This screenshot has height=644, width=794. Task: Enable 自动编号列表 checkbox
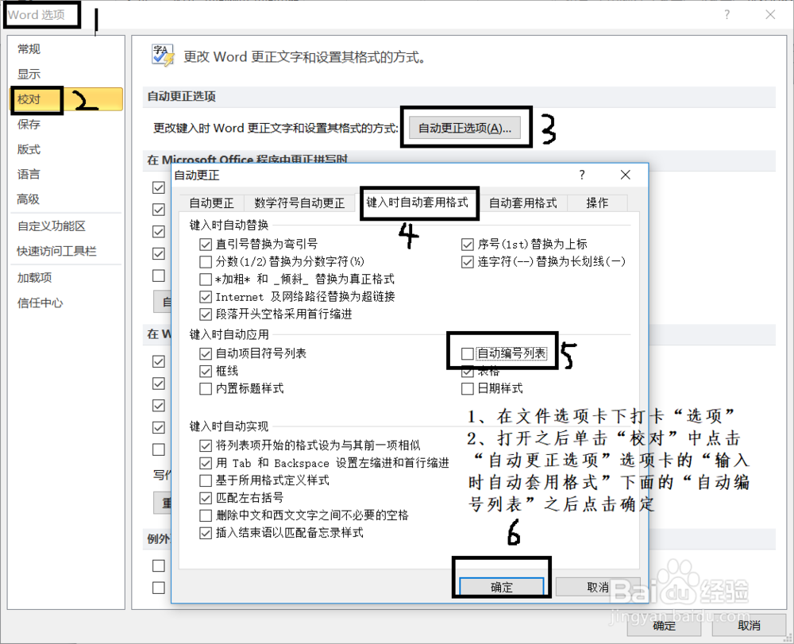(x=467, y=353)
